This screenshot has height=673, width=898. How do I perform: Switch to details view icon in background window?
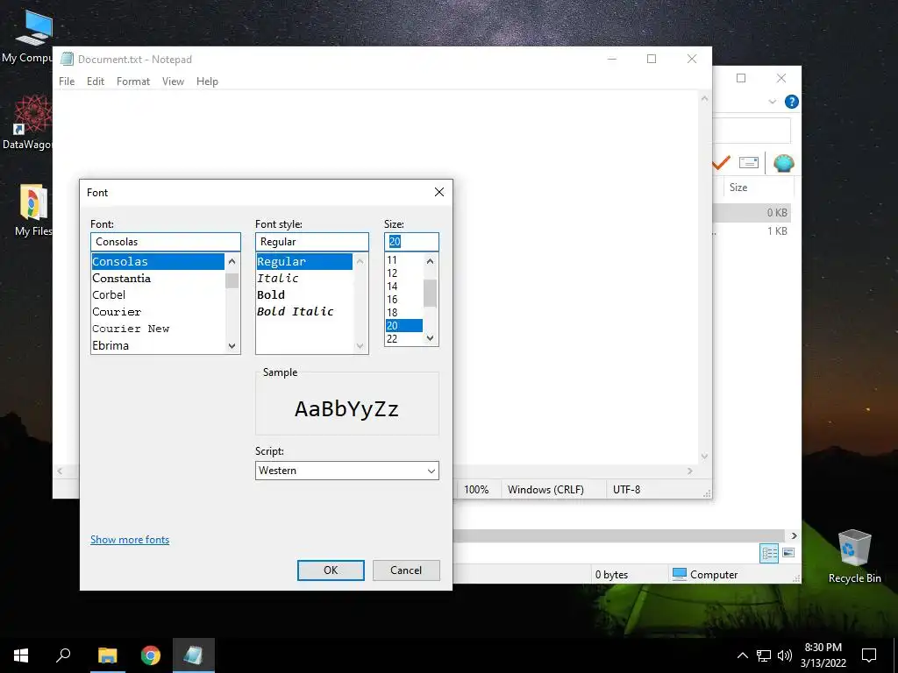click(x=769, y=553)
